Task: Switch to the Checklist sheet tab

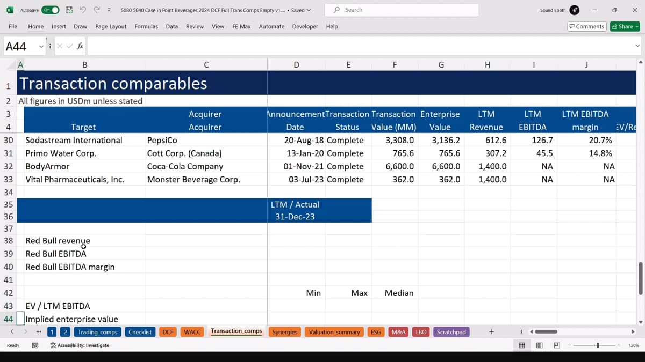Action: 140,332
